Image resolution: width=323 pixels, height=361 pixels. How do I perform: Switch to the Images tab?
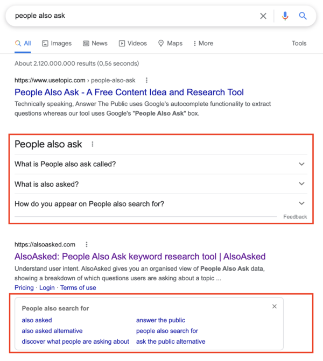(x=57, y=44)
